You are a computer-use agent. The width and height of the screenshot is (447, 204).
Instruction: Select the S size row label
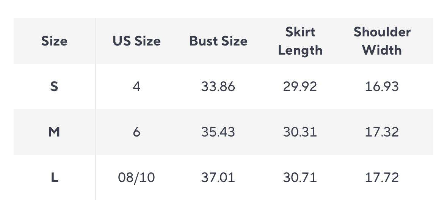54,86
